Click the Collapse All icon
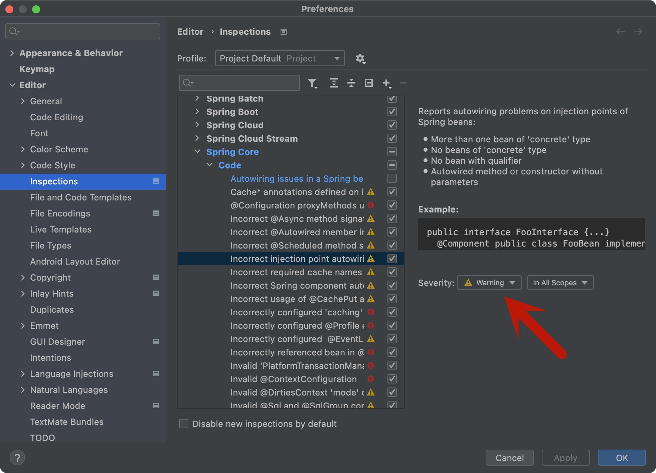This screenshot has width=656, height=473. (351, 83)
